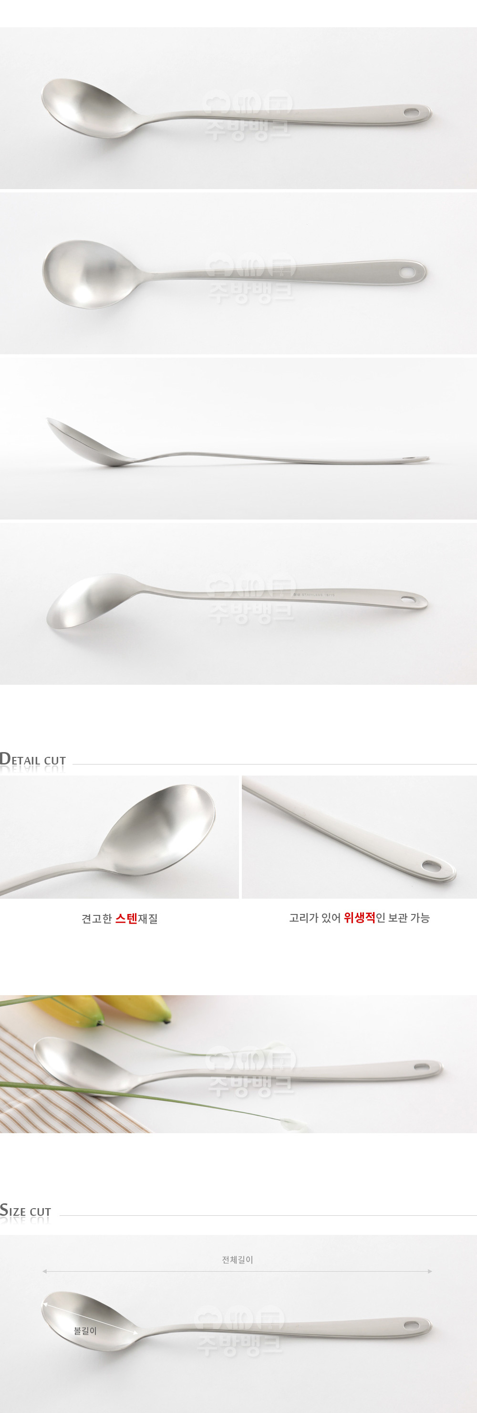Open the lifestyle photo with bananas
Viewport: 477px width, 1413px height.
tap(238, 1064)
